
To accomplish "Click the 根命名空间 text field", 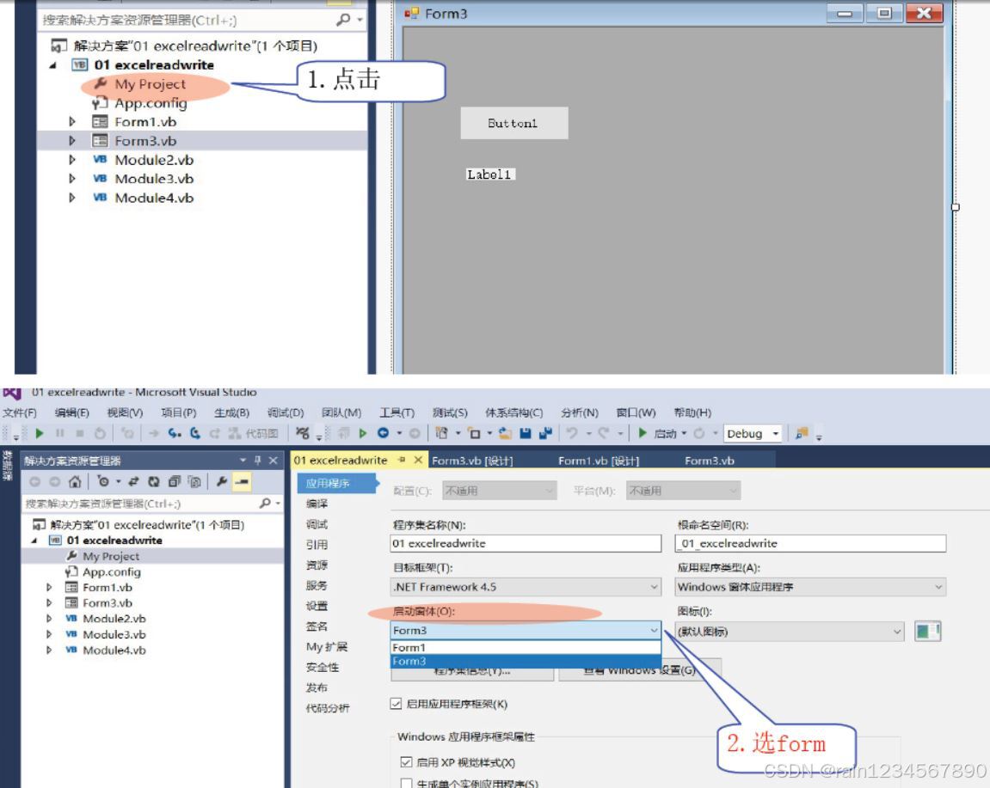I will (810, 543).
